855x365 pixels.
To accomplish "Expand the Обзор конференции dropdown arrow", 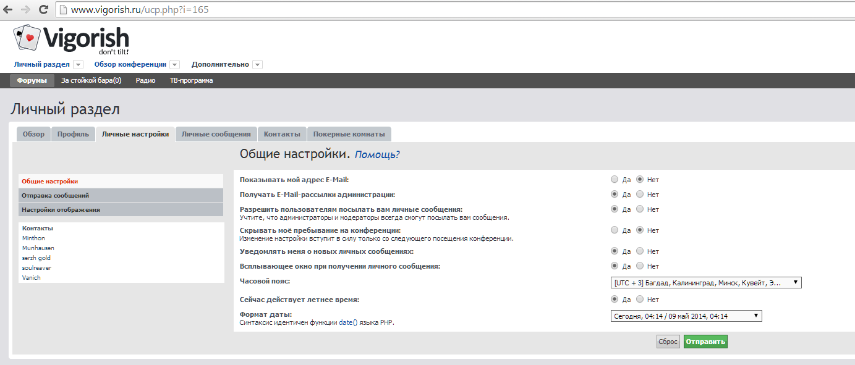I will pyautogui.click(x=174, y=65).
